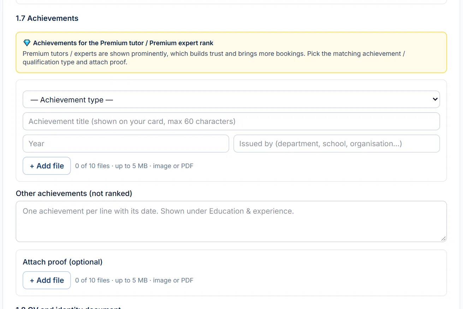
Task: Add file under Attach proof (optional)
Action: 47,280
